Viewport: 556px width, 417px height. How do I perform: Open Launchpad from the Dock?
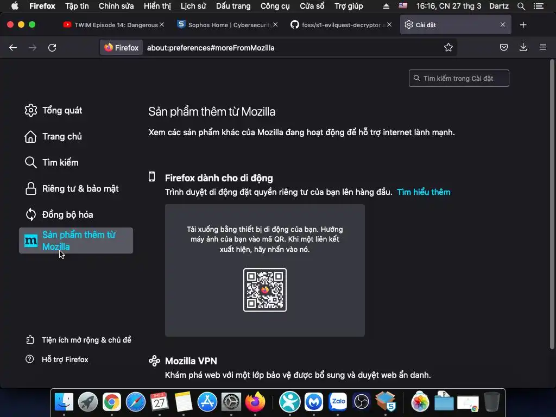point(87,402)
